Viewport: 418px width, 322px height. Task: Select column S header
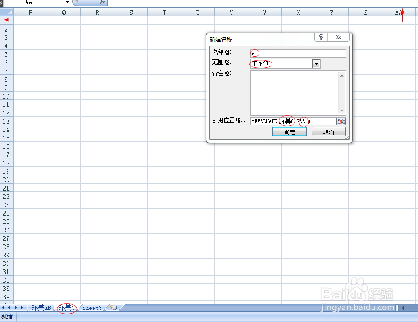tap(131, 13)
